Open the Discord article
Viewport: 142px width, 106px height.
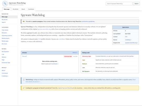click(24, 56)
